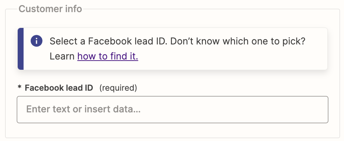Click the 'Facebook lead ID' field label

pyautogui.click(x=59, y=88)
